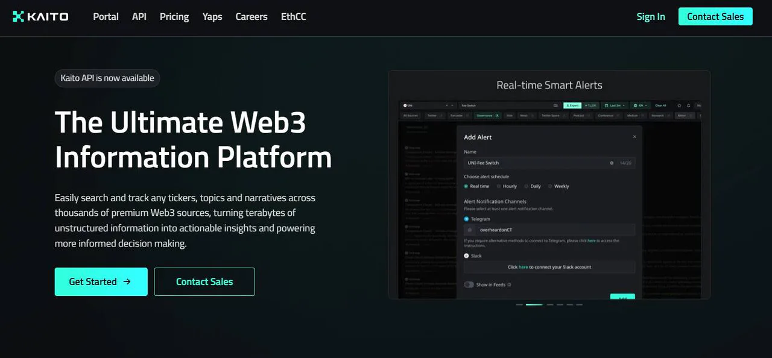The height and width of the screenshot is (358, 772).
Task: Open the Last 3m date range dropdown
Action: tap(615, 105)
